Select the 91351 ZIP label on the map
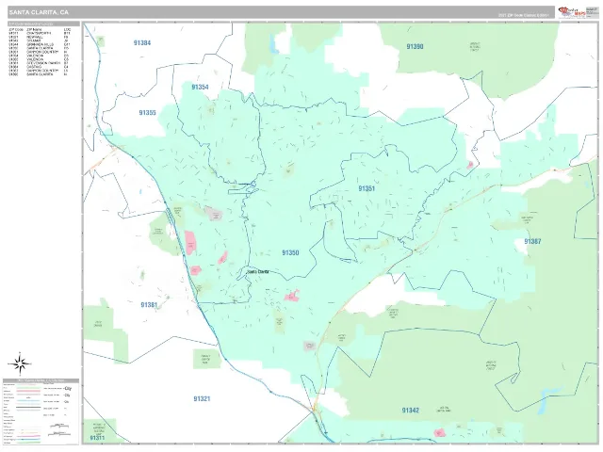Screen dimensions: 603x452 pyautogui.click(x=367, y=188)
